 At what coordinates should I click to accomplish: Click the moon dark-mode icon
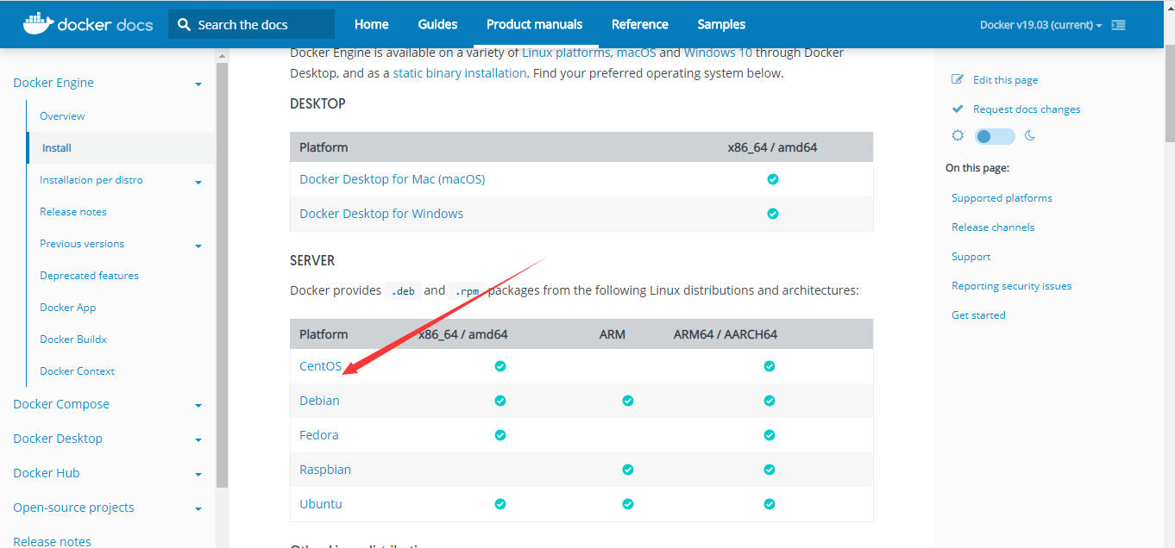(1029, 135)
